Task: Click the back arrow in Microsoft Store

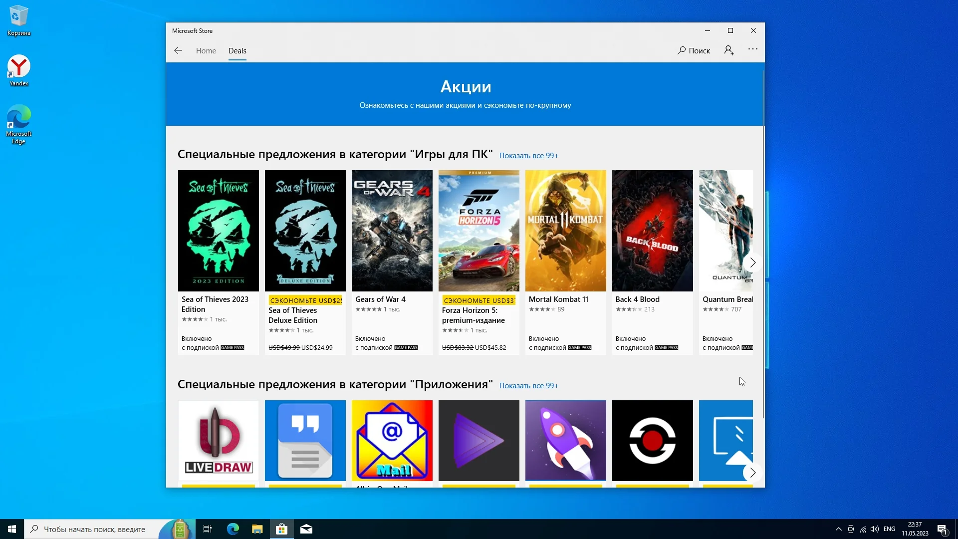Action: tap(178, 50)
